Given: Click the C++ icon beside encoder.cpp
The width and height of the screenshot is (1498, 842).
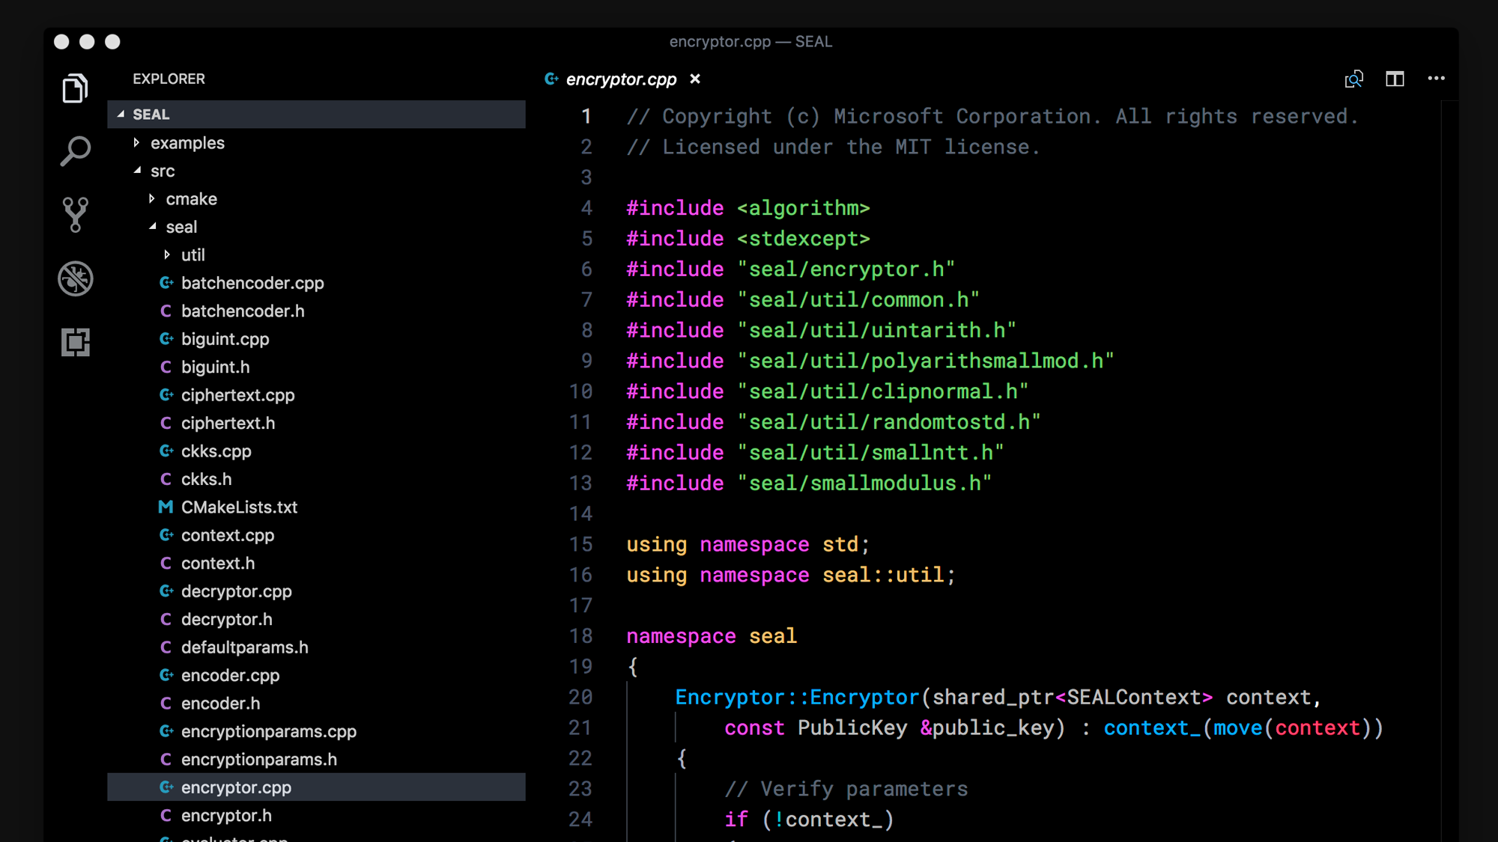Looking at the screenshot, I should (x=166, y=675).
